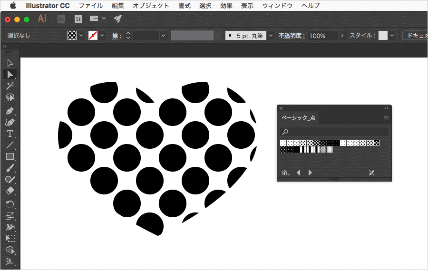Open the ヘルプ menu

click(311, 5)
